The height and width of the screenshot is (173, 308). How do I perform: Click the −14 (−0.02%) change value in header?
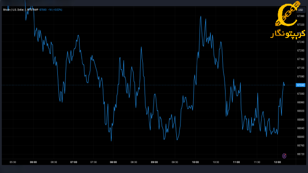coord(55,9)
